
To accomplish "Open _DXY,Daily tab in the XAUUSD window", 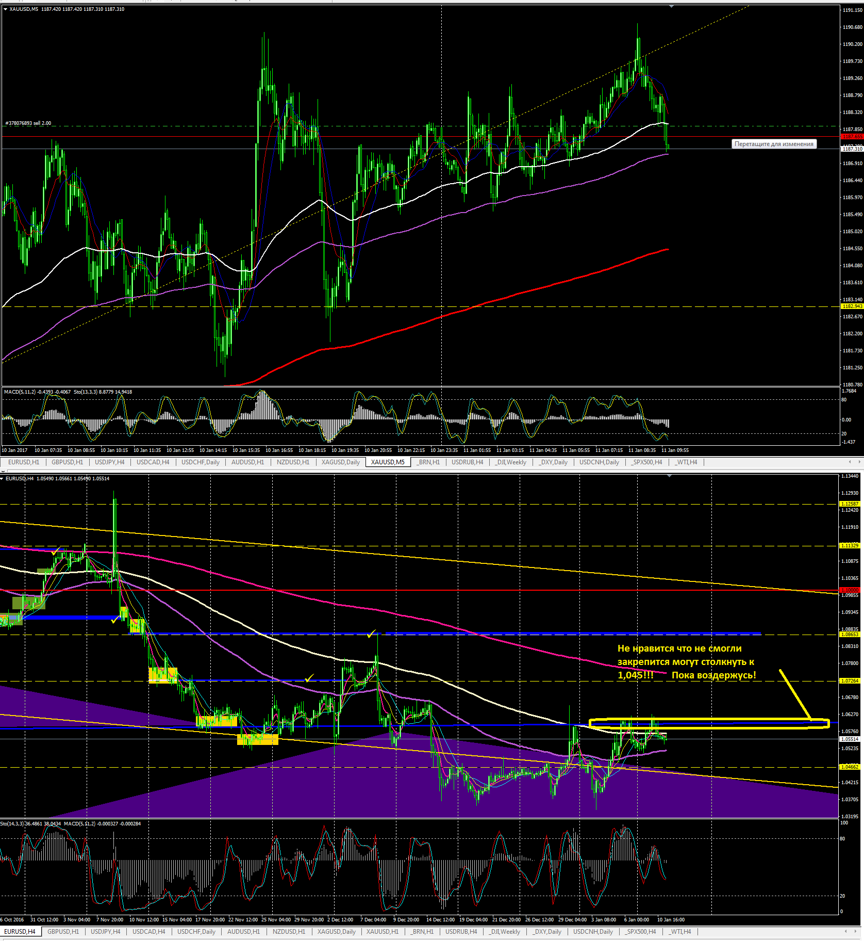I will click(553, 462).
